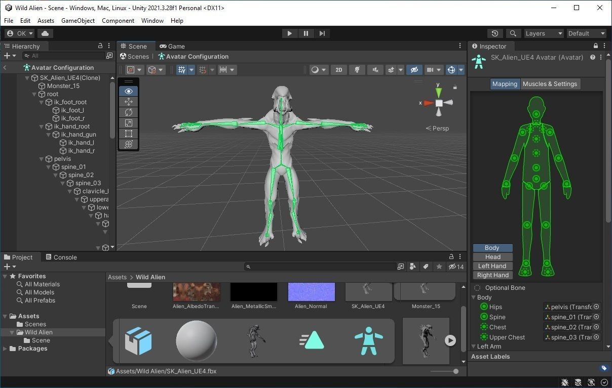Click the Project search field
This screenshot has height=388, width=612.
320,267
